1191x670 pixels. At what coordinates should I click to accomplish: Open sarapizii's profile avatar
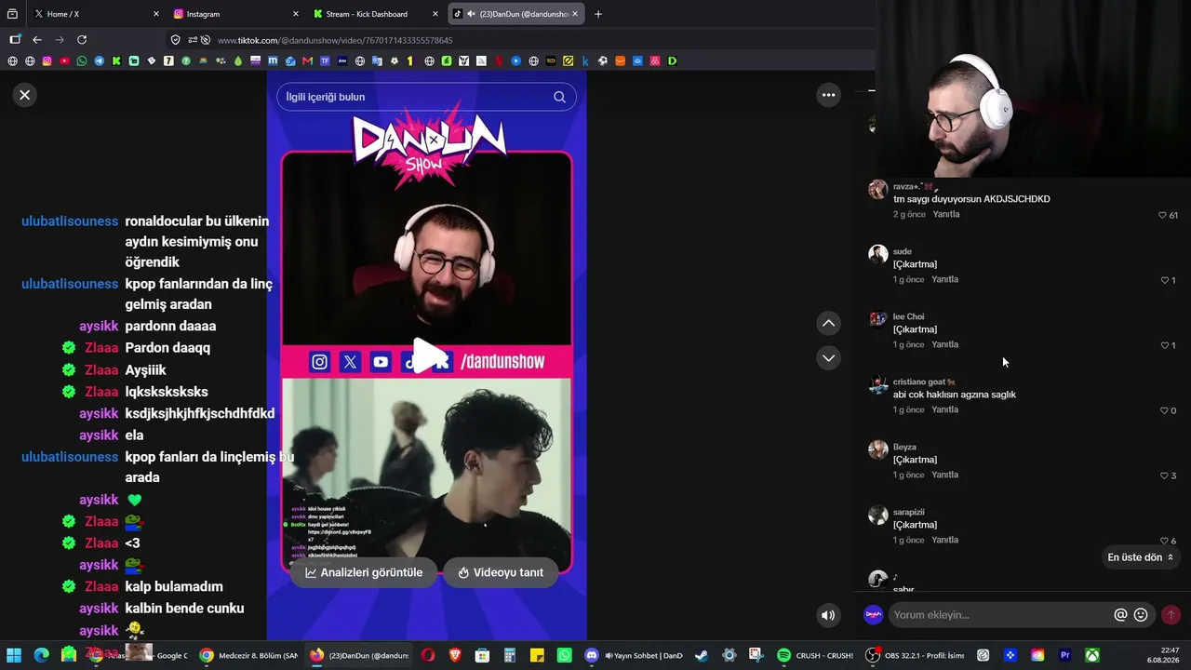(x=877, y=516)
